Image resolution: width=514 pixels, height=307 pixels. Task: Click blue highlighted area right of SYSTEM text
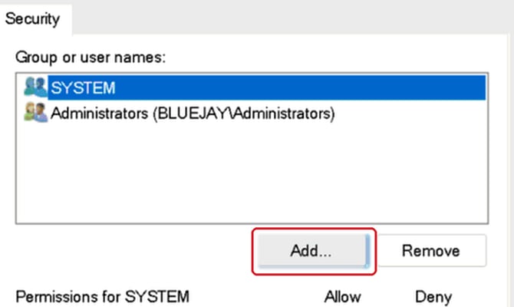(300, 87)
